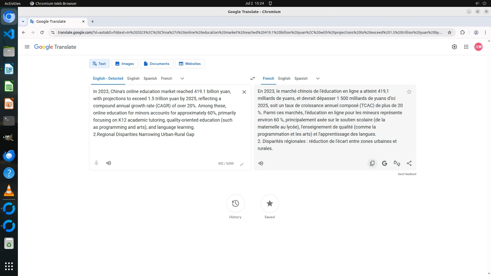Search translation with Google G icon

pyautogui.click(x=384, y=163)
